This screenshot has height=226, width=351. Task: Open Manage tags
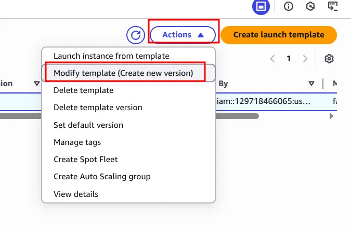(128, 142)
